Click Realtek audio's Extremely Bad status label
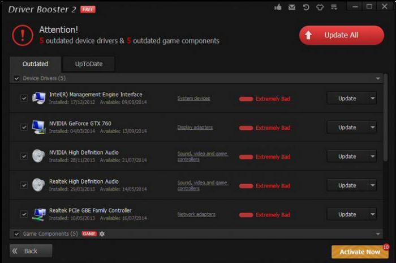 coord(273,186)
